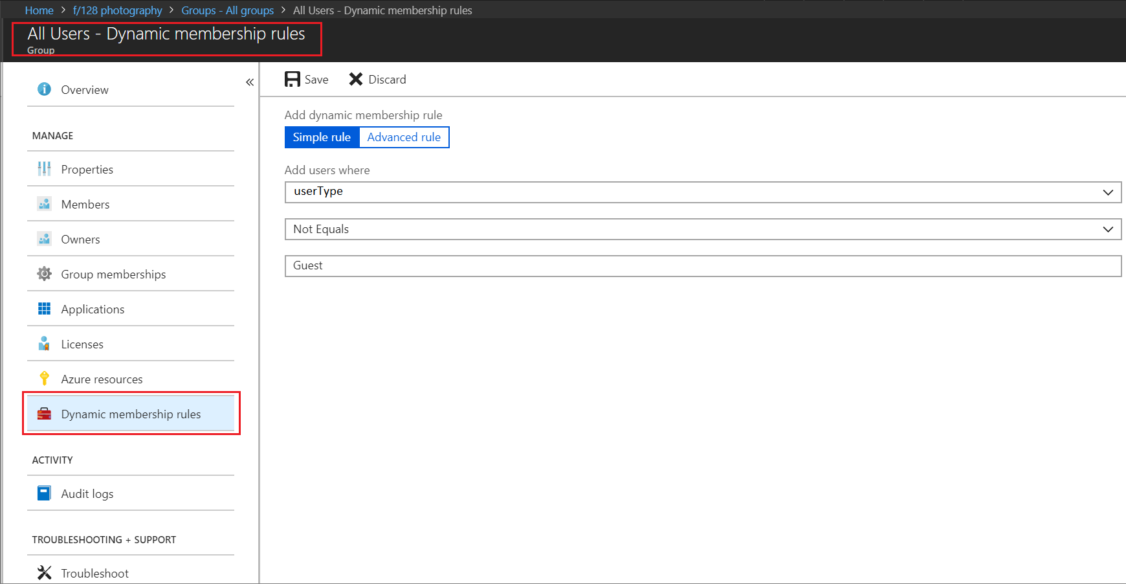Discard the membership rule changes
The width and height of the screenshot is (1126, 584).
click(377, 79)
